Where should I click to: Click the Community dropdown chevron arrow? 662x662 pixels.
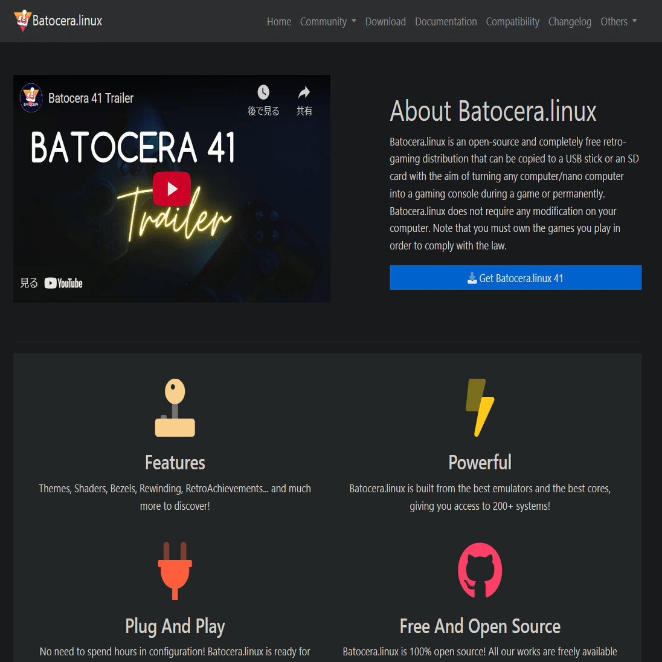point(353,22)
